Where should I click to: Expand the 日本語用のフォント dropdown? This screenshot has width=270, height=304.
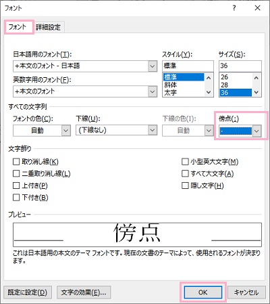(x=153, y=66)
